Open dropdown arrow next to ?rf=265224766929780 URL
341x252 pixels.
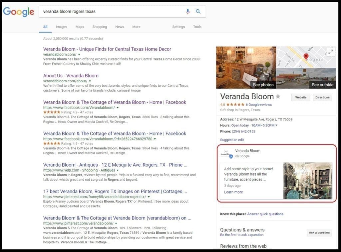pyautogui.click(x=155, y=139)
